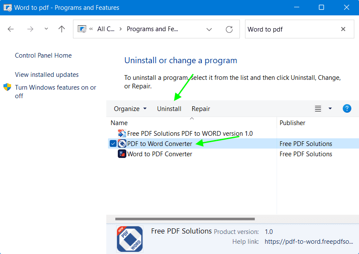The image size is (359, 254).
Task: Open Control Panel Home link
Action: pos(43,55)
